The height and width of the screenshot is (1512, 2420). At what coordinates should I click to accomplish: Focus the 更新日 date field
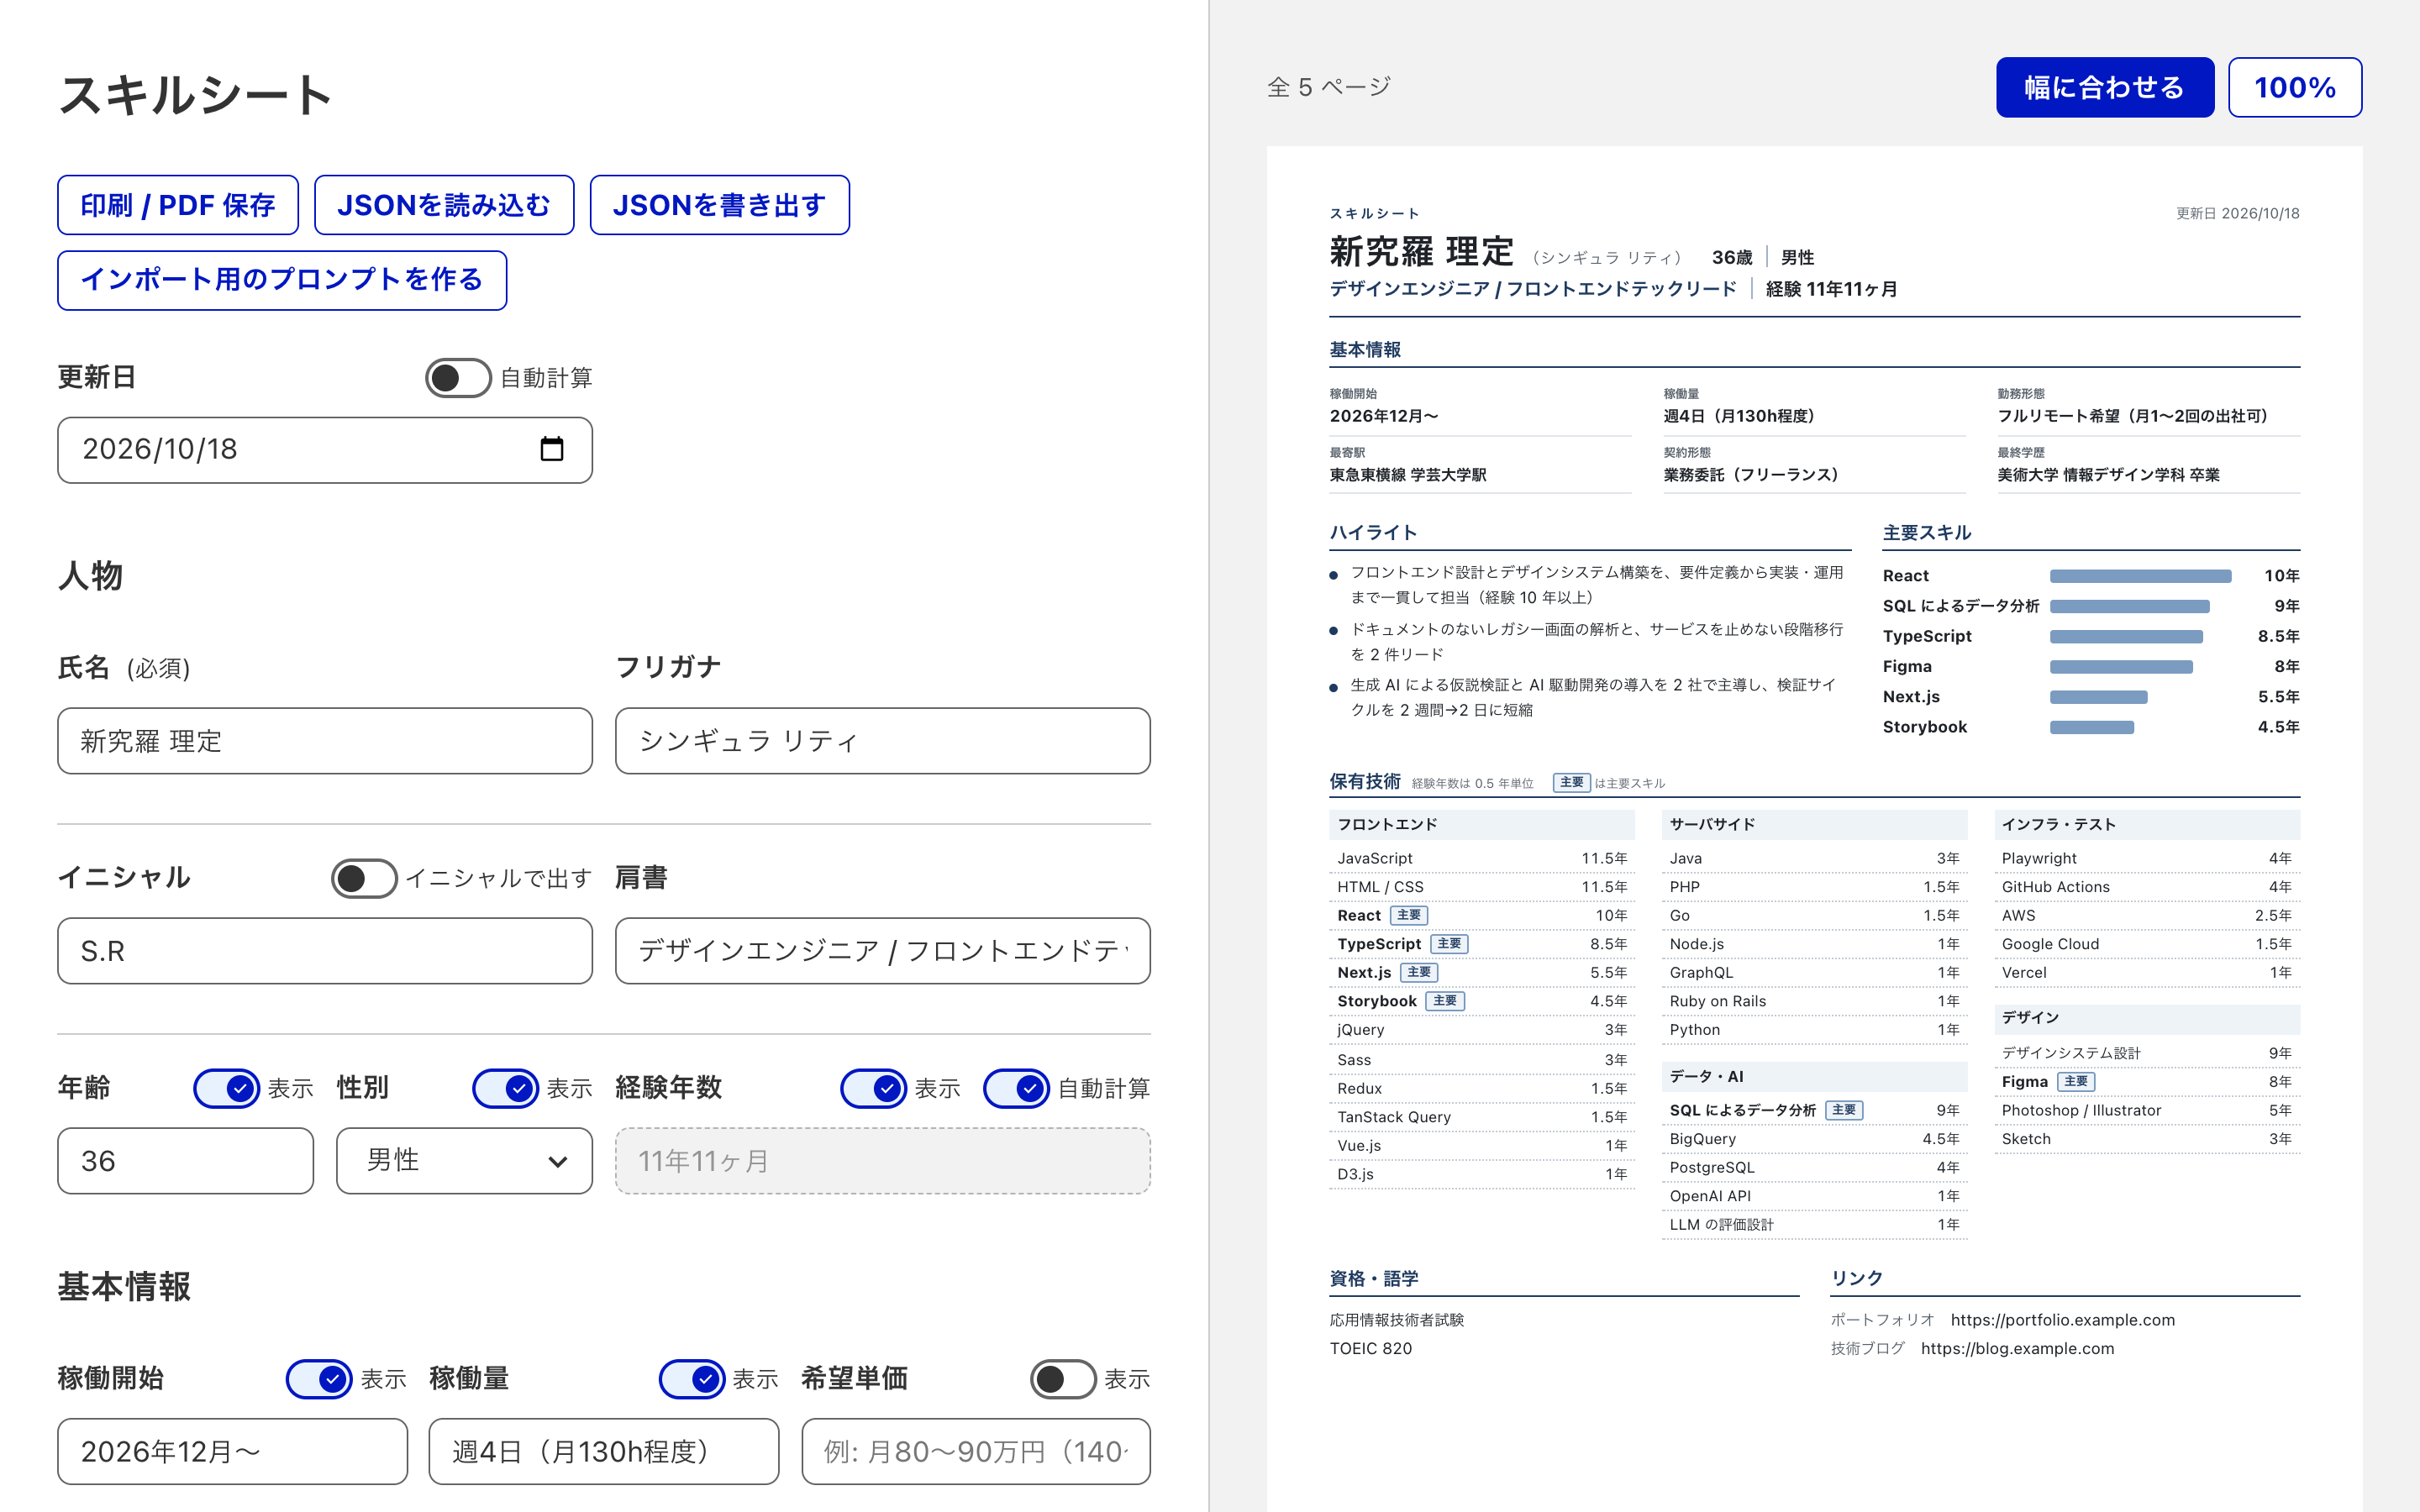point(325,450)
